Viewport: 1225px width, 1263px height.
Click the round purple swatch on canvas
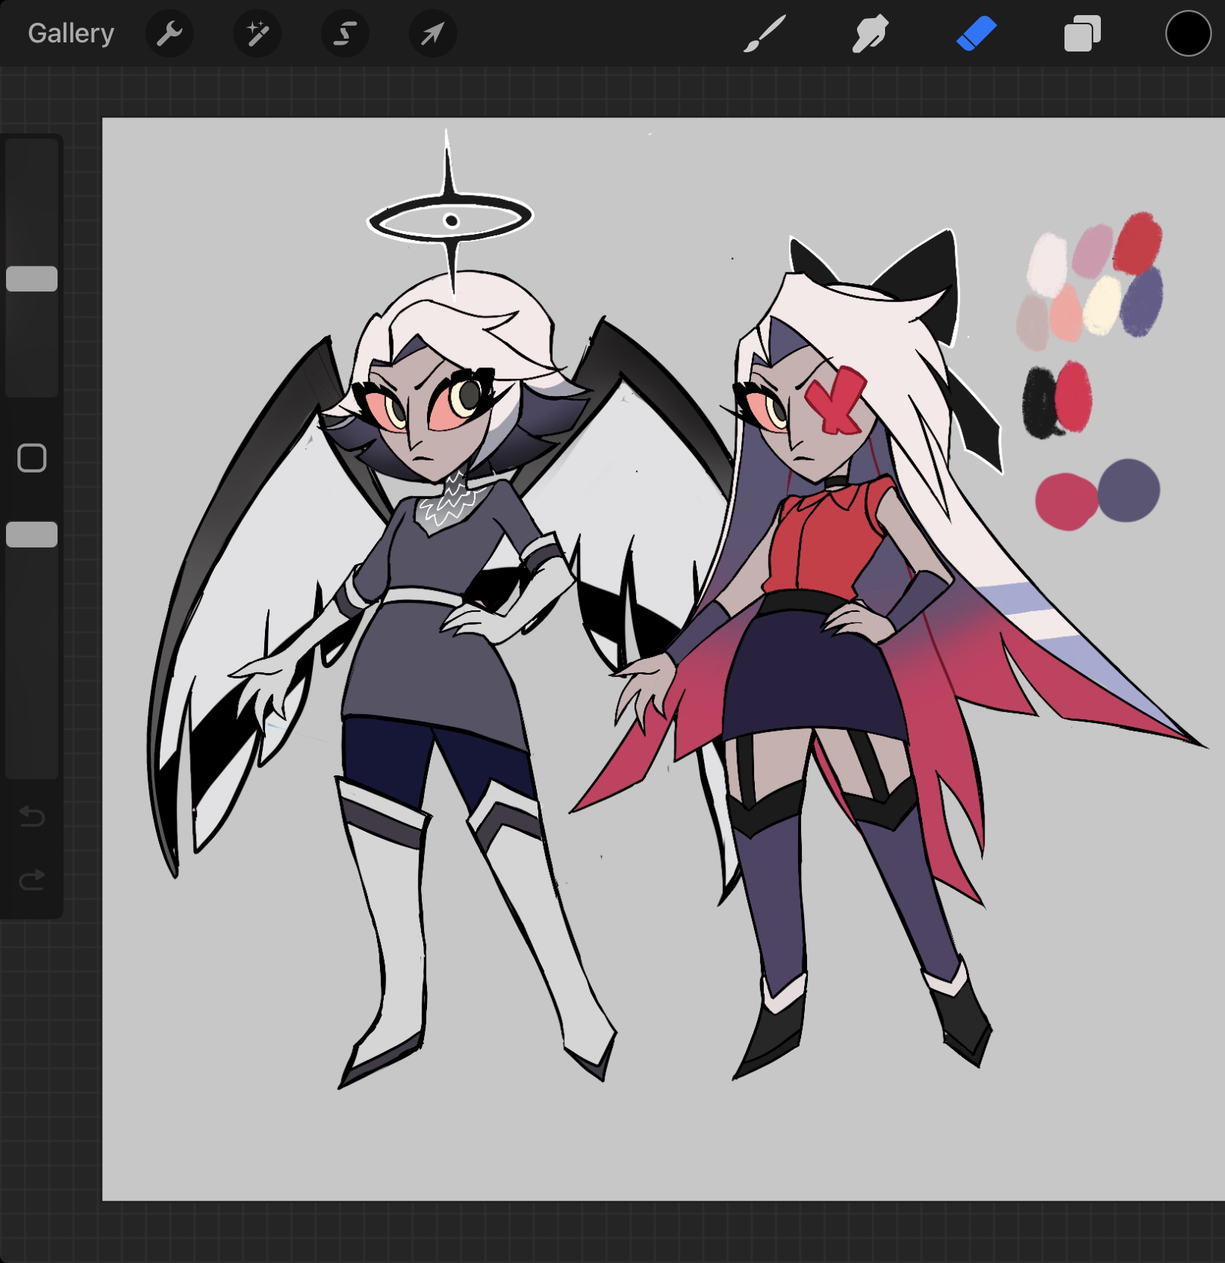click(x=1129, y=490)
